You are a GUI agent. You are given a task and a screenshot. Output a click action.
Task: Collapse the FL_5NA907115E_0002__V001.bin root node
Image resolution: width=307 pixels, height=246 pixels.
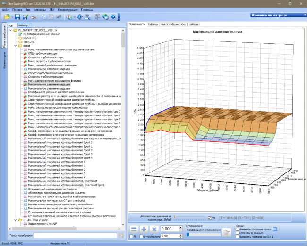pyautogui.click(x=10, y=30)
